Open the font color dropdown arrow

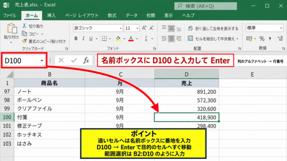[137, 39]
